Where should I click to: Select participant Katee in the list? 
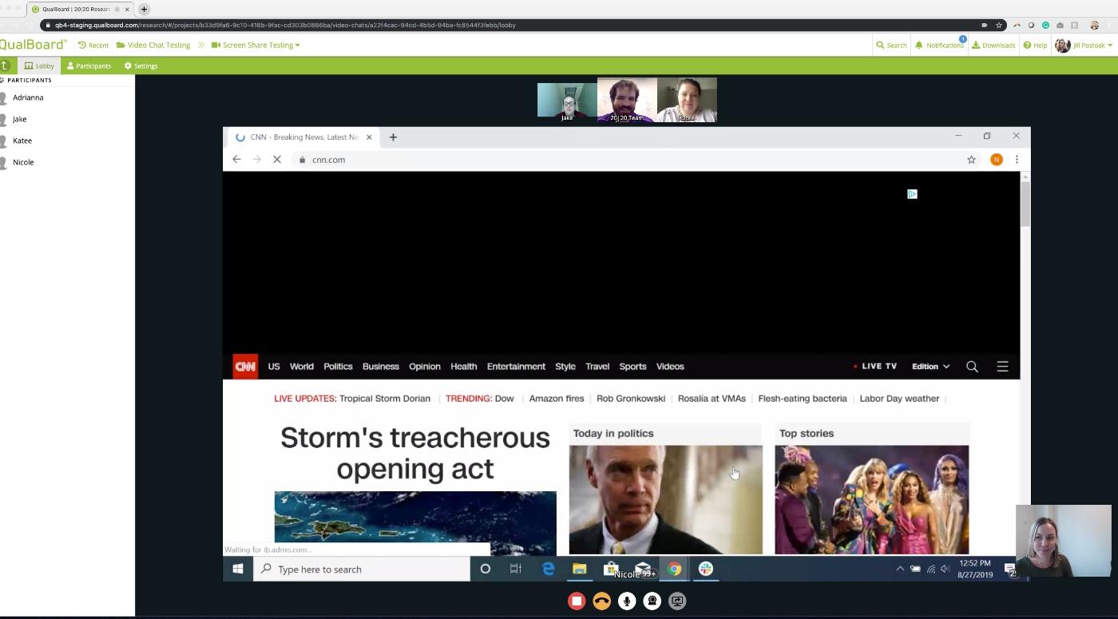tap(22, 141)
